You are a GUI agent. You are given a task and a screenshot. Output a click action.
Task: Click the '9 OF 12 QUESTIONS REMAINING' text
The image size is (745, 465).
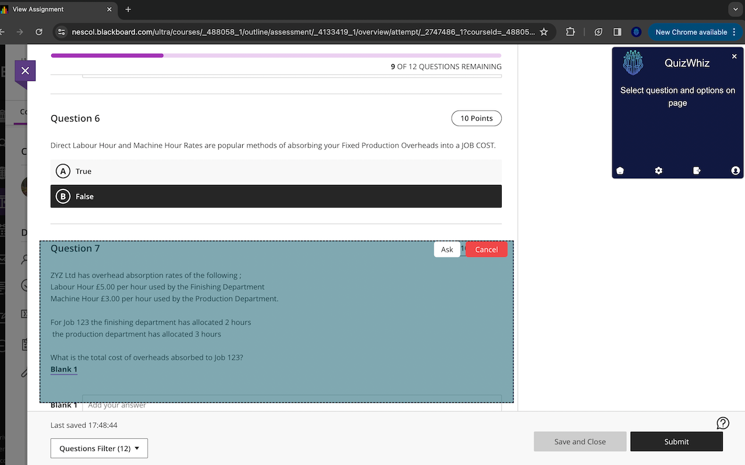click(446, 67)
